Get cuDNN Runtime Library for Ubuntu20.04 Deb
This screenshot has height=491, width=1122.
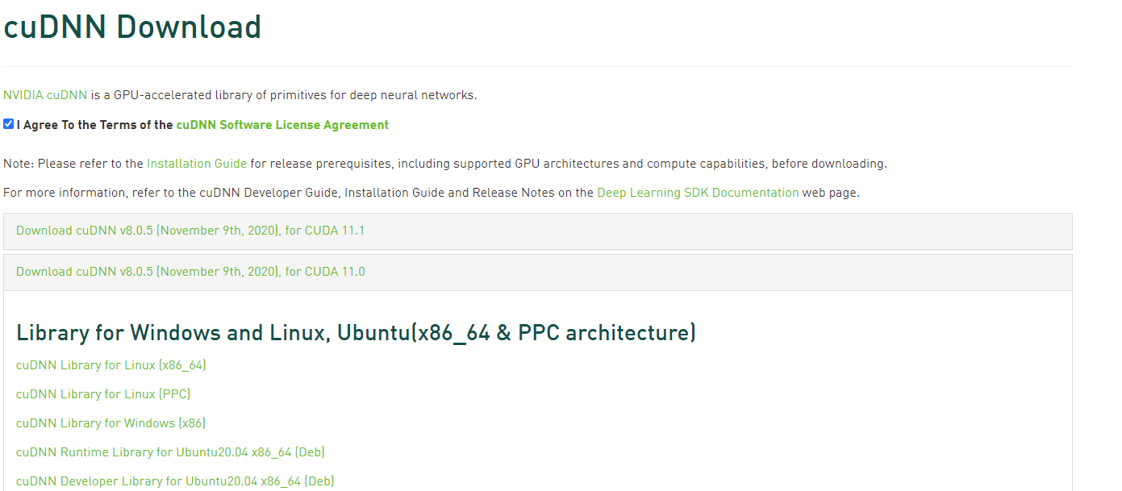170,452
